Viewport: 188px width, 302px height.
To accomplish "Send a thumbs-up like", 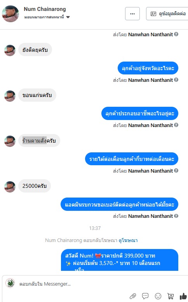I will pos(183,296).
